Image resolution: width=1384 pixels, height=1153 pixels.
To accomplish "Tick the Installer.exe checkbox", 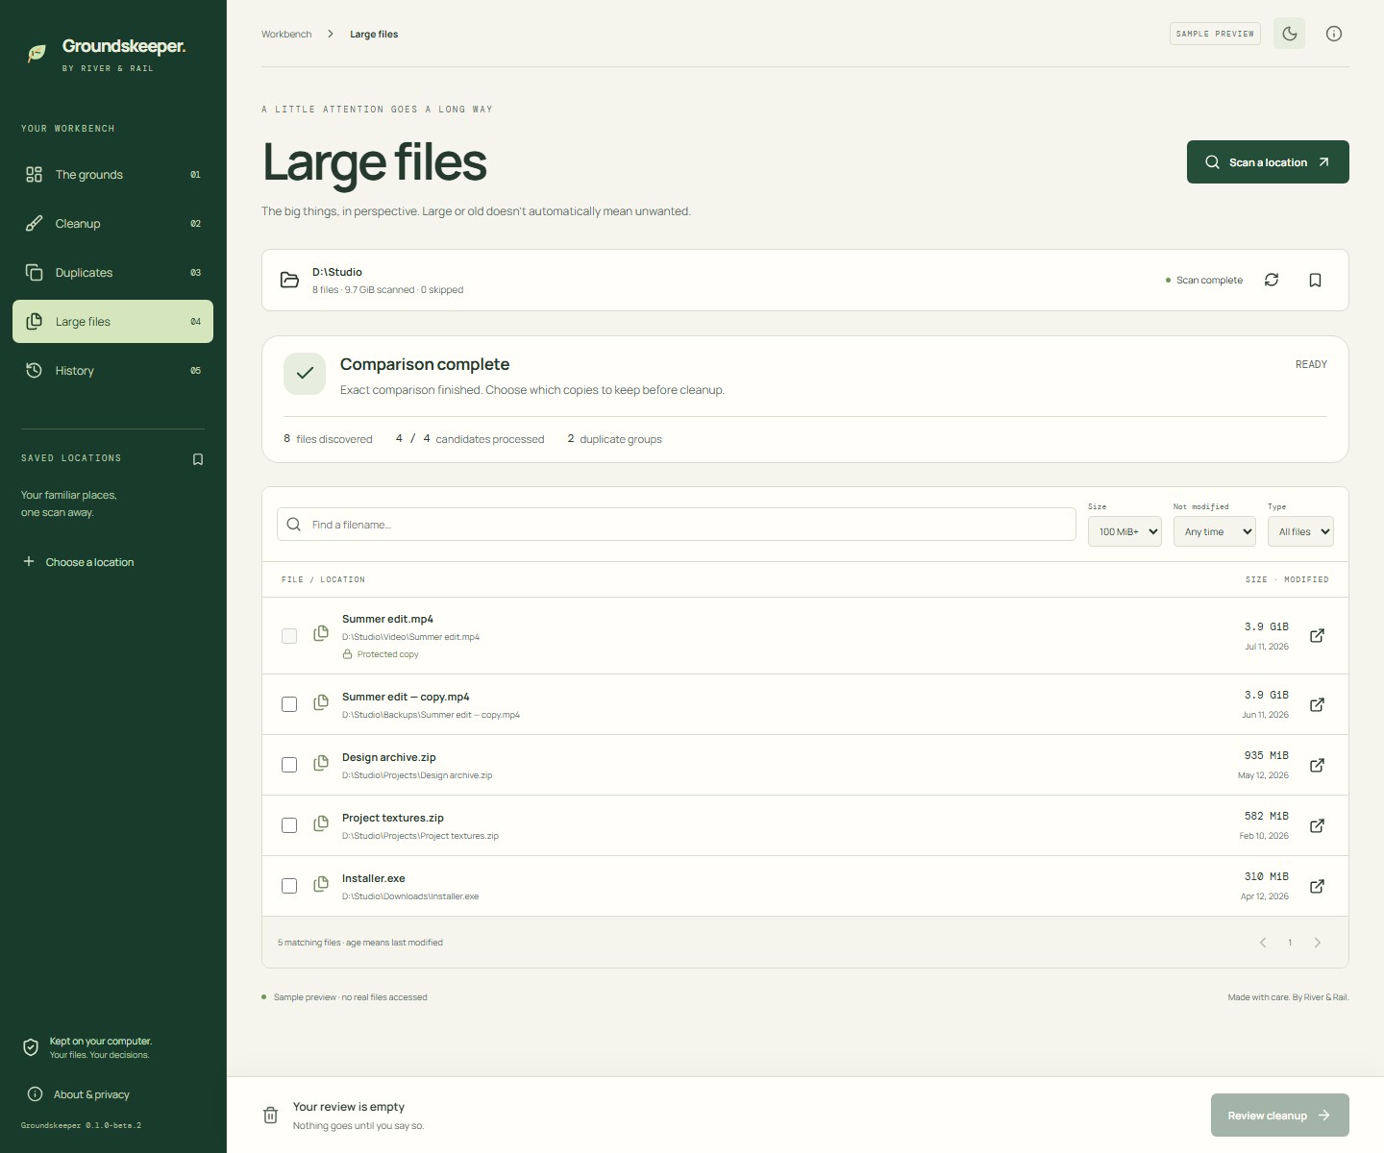I will point(289,886).
